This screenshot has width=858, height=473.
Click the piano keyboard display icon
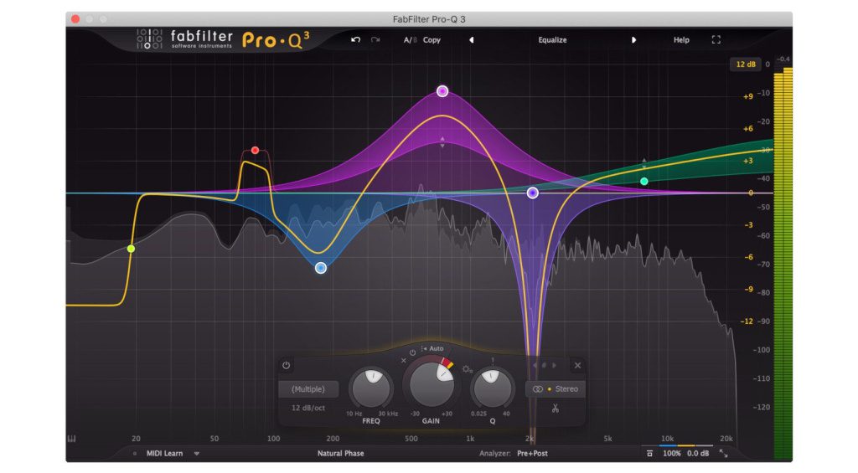[x=72, y=438]
